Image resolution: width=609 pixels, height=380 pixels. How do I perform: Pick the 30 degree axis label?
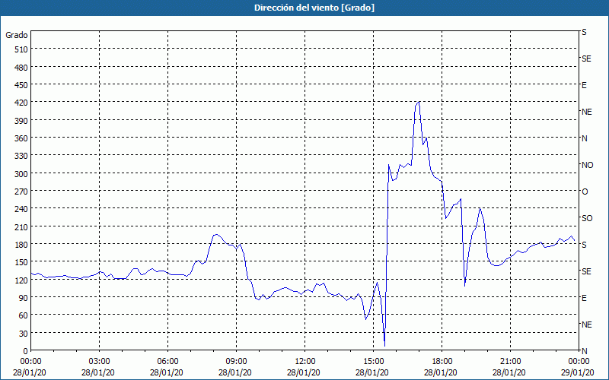[x=24, y=334]
